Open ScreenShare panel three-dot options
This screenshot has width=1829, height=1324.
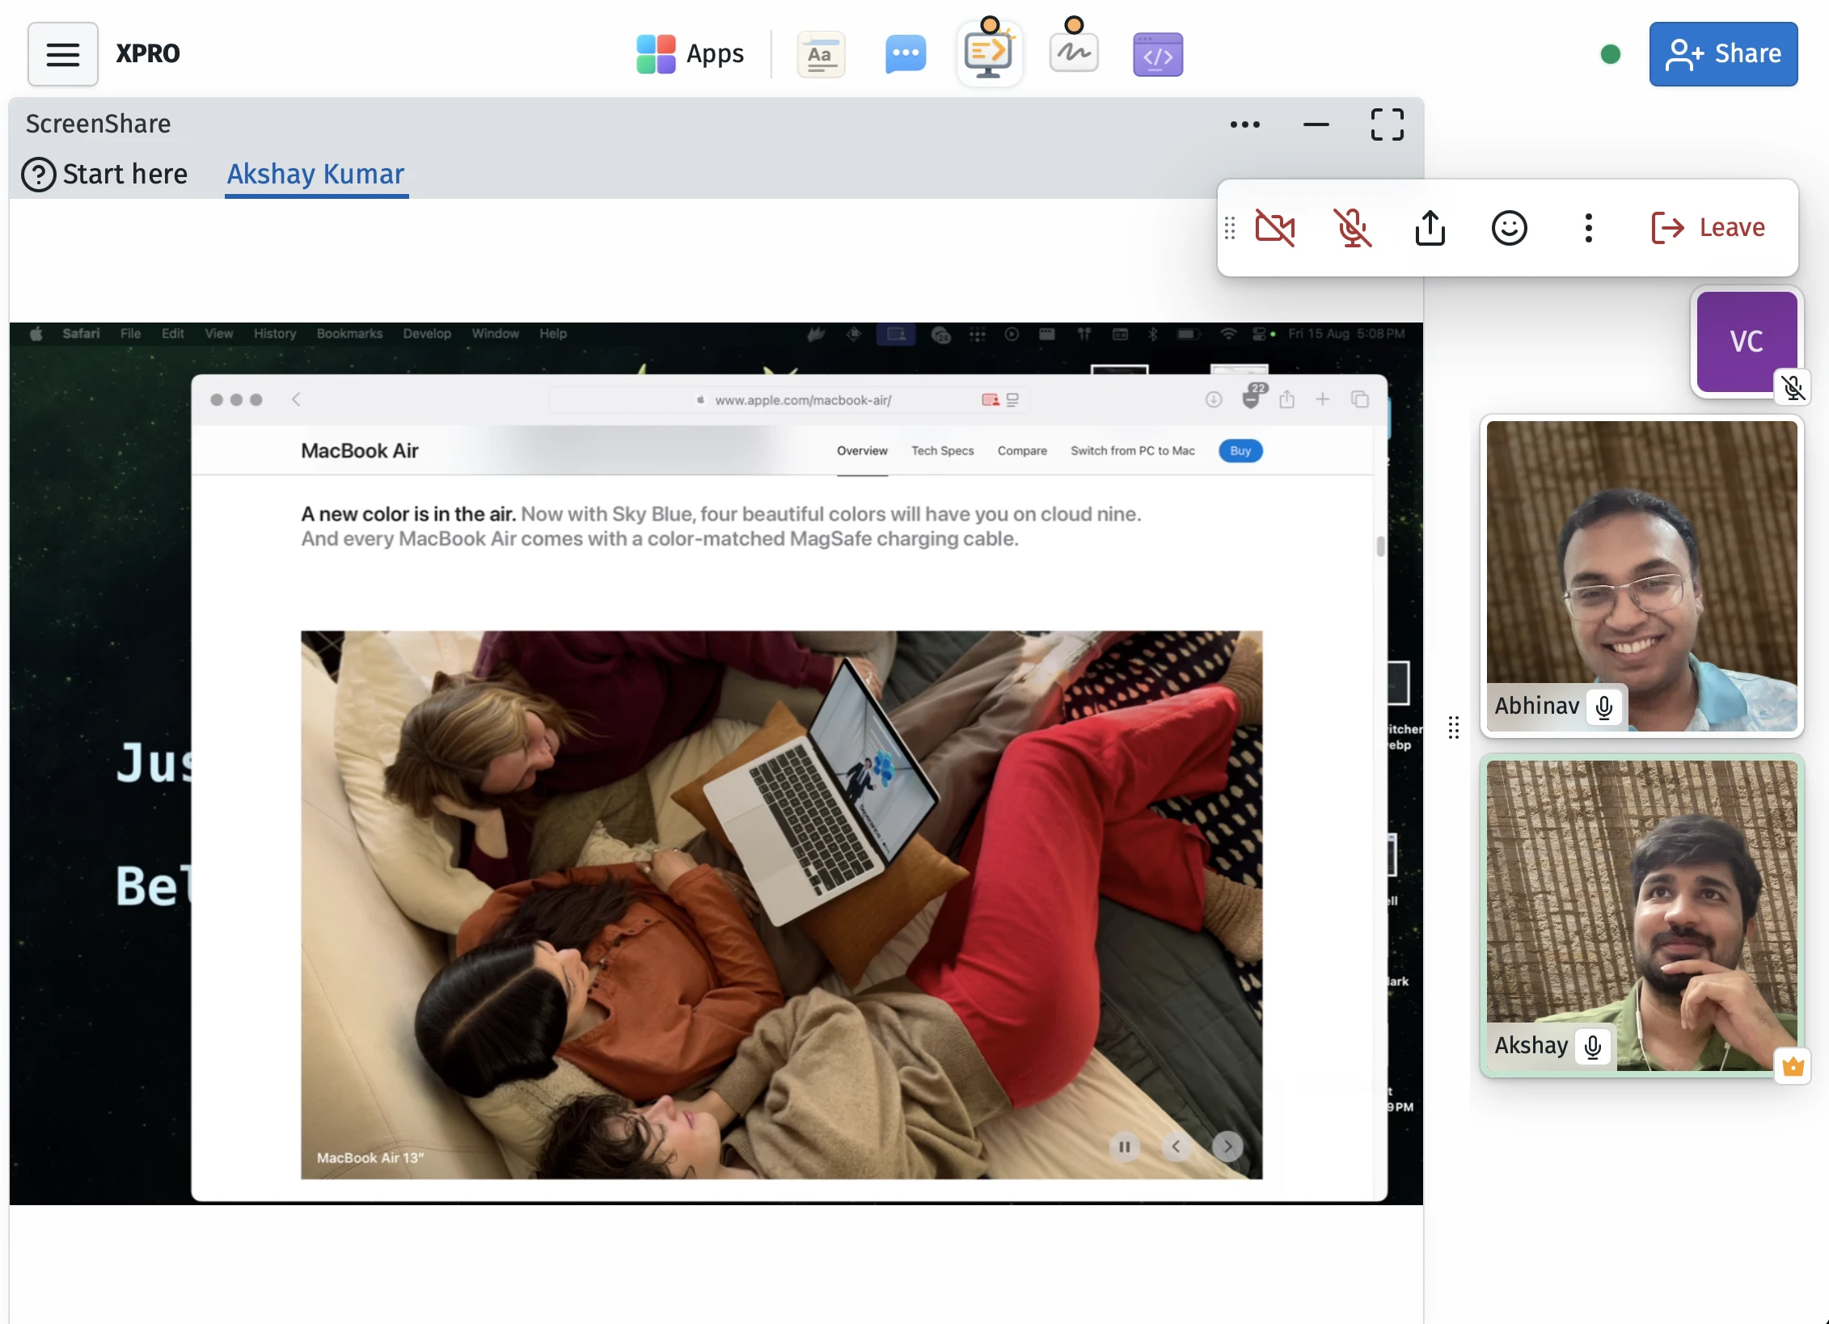coord(1244,124)
